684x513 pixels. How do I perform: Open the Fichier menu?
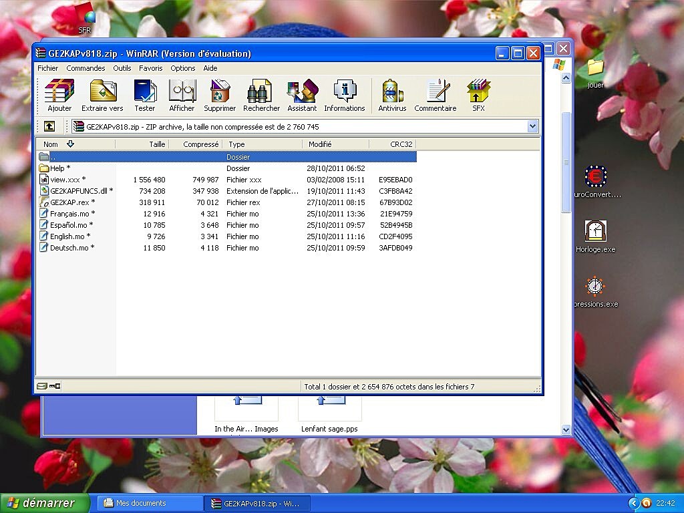[x=47, y=68]
